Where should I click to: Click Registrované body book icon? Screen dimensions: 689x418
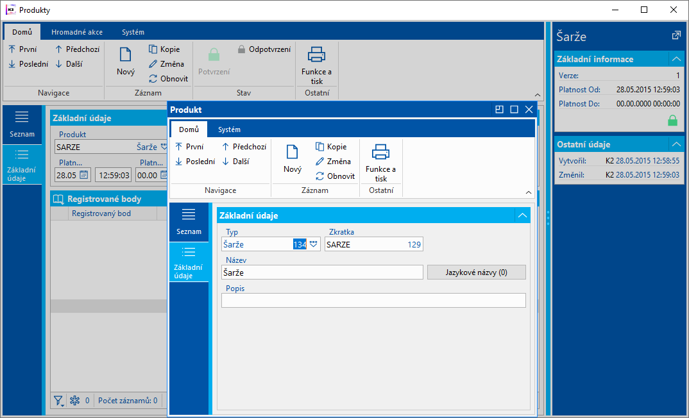coord(58,199)
